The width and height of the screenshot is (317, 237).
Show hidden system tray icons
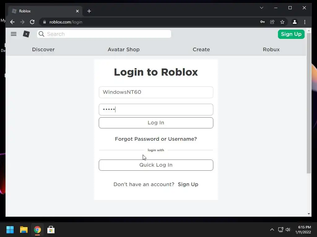click(x=272, y=230)
